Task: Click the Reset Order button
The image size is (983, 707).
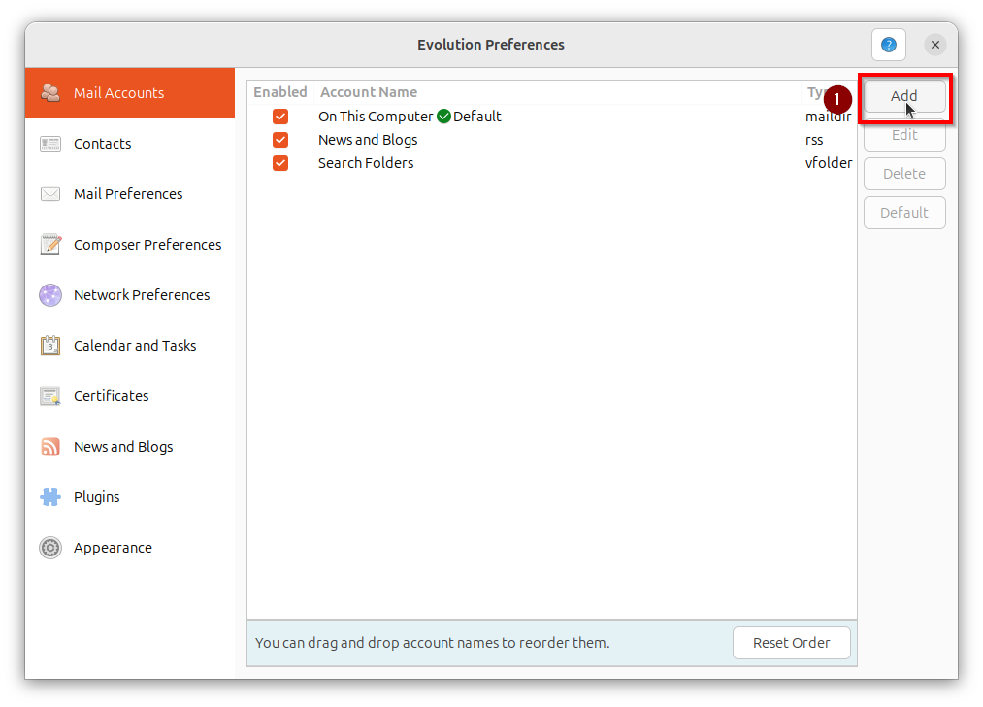Action: [791, 643]
